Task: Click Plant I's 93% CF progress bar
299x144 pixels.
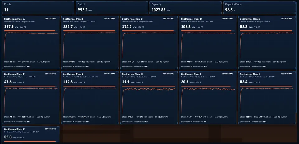Action: [208, 86]
